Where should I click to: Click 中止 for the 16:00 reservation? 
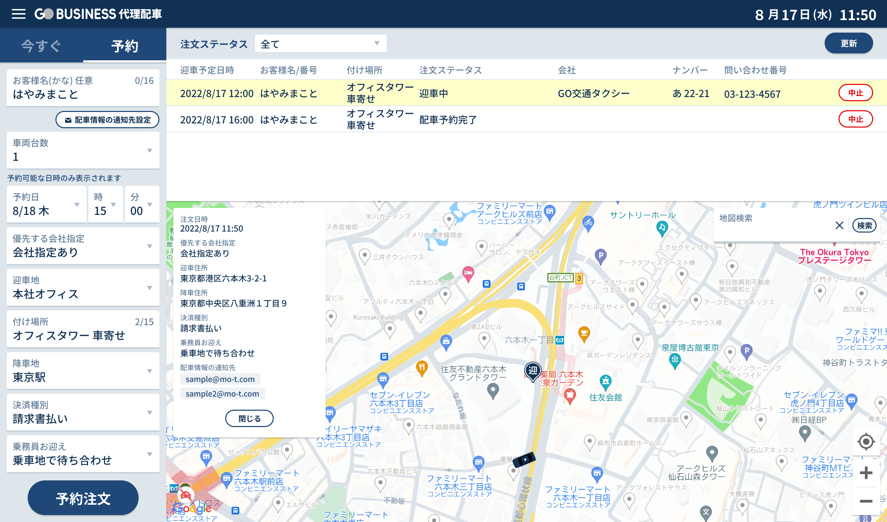pos(855,119)
